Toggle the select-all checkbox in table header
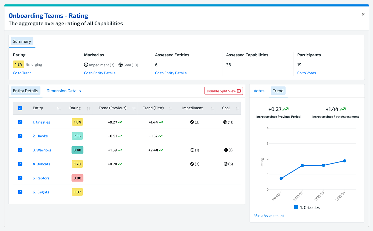This screenshot has width=373, height=231. [x=20, y=108]
